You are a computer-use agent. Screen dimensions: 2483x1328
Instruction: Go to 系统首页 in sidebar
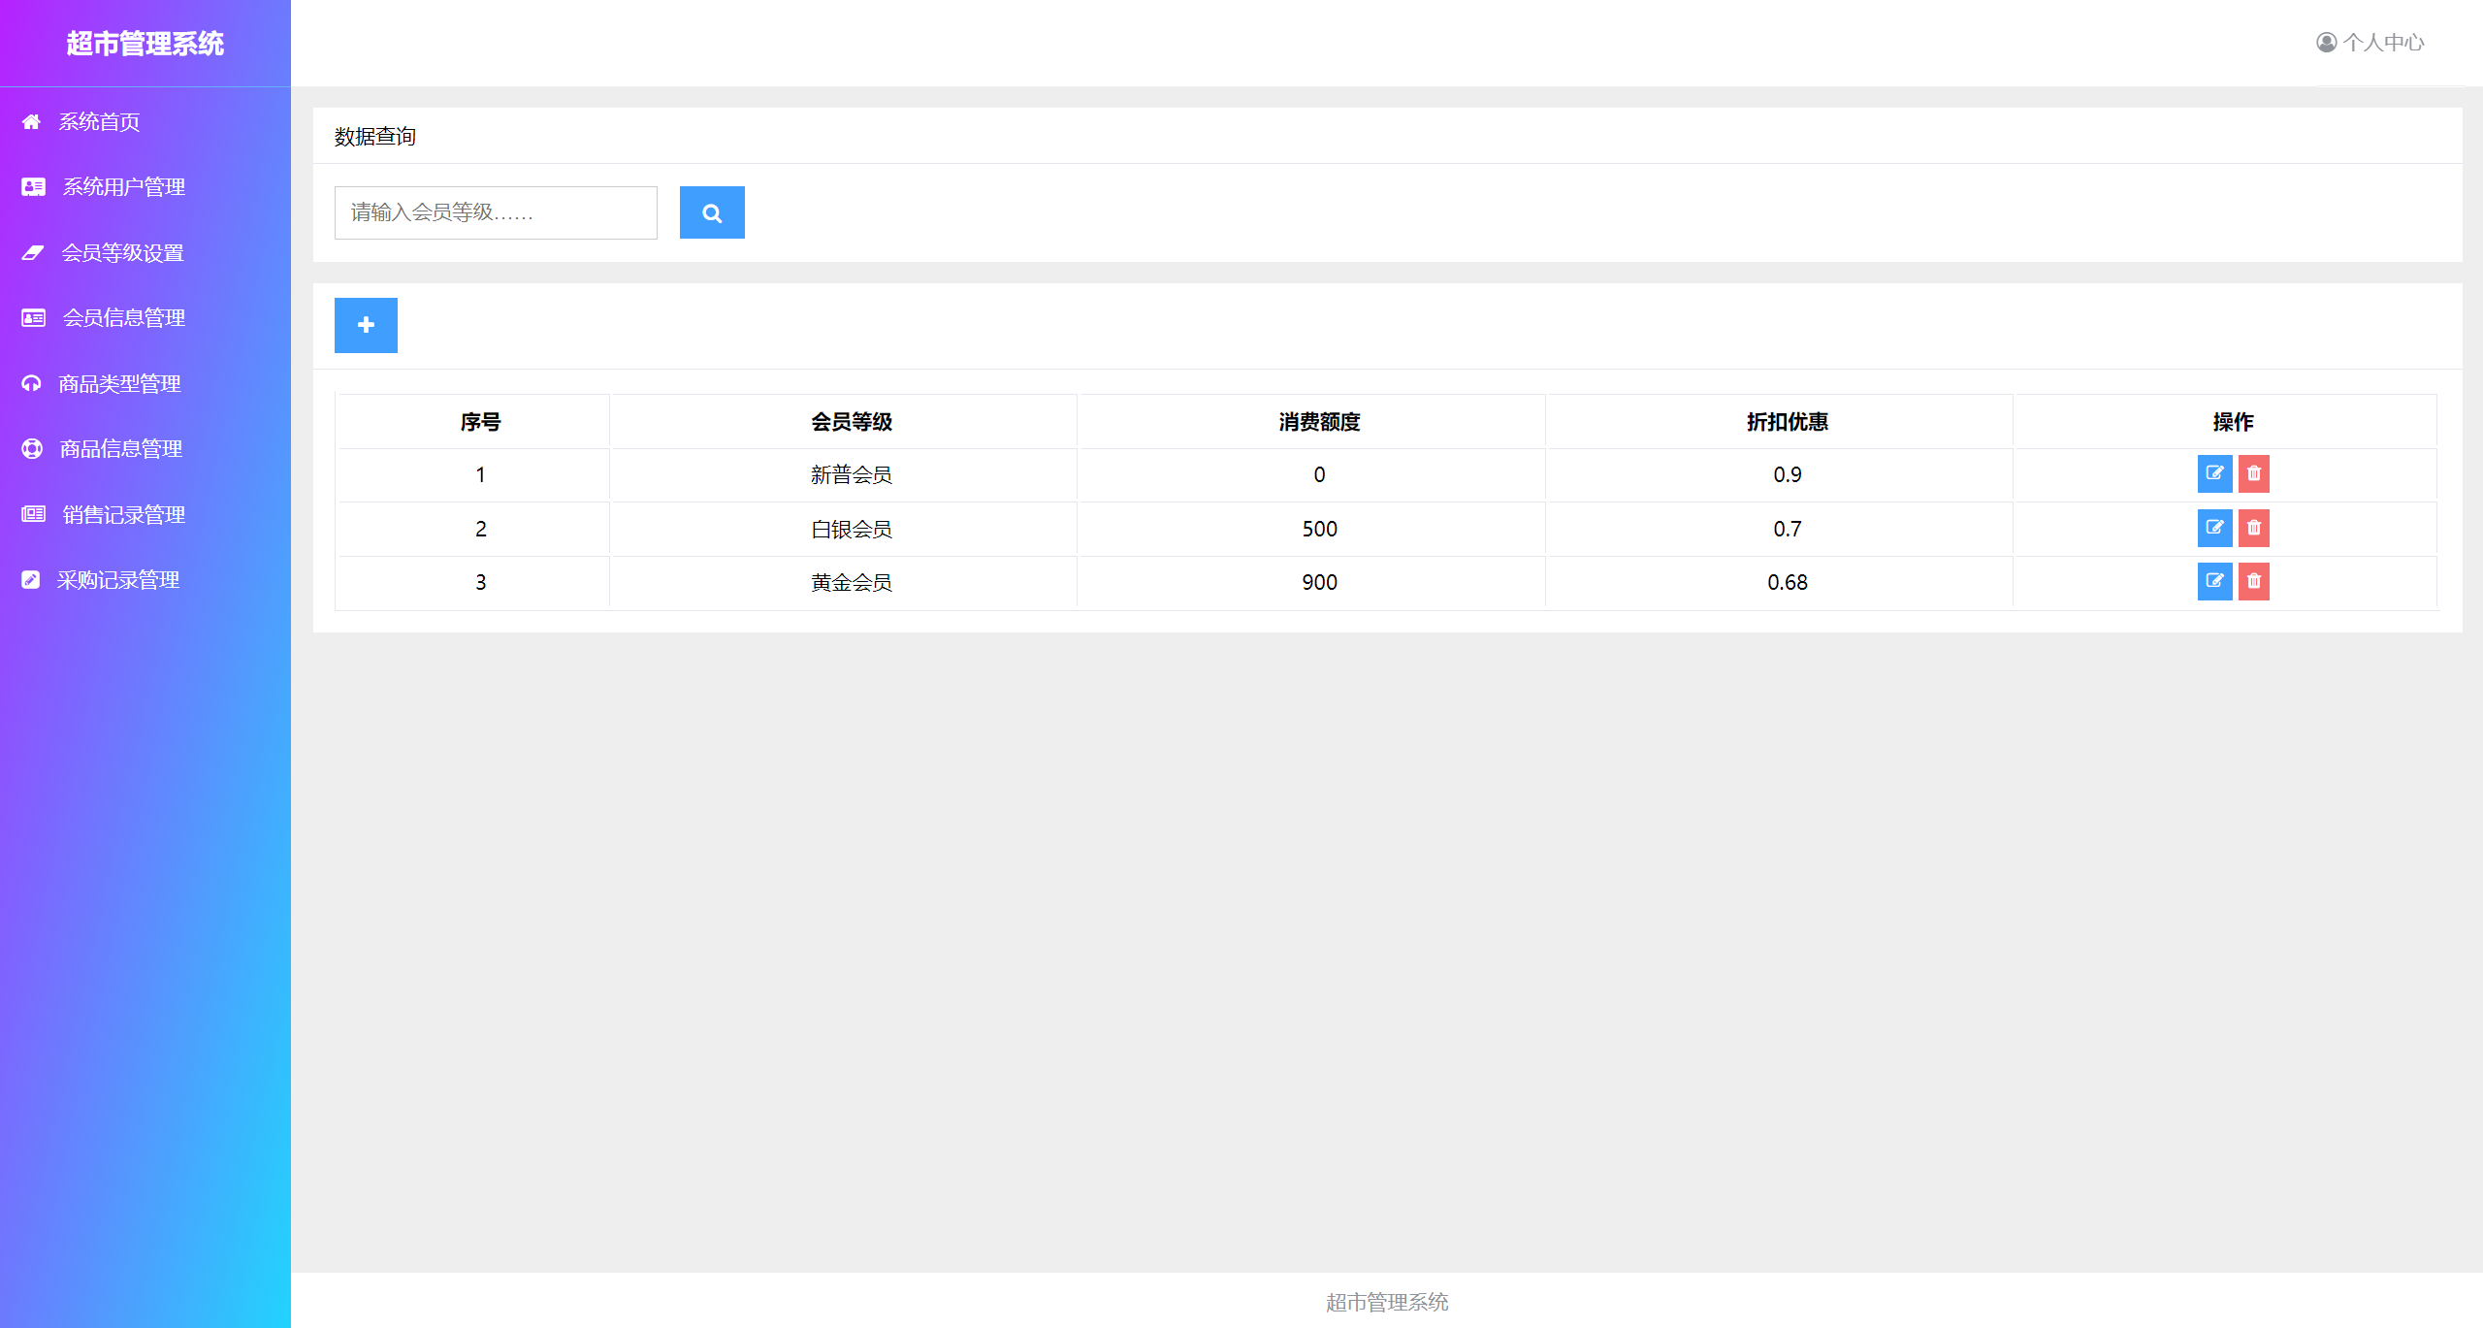pos(99,122)
